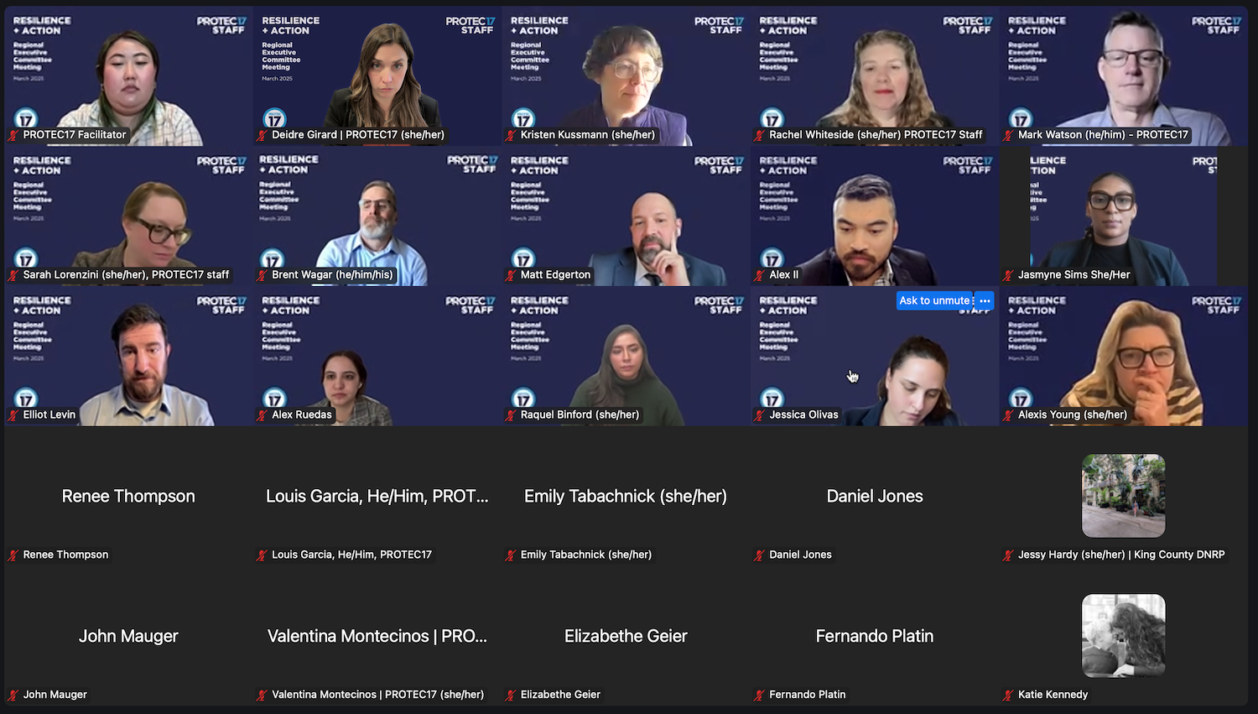Click Renee Thompson's muted microphone icon
The height and width of the screenshot is (714, 1258).
point(13,555)
